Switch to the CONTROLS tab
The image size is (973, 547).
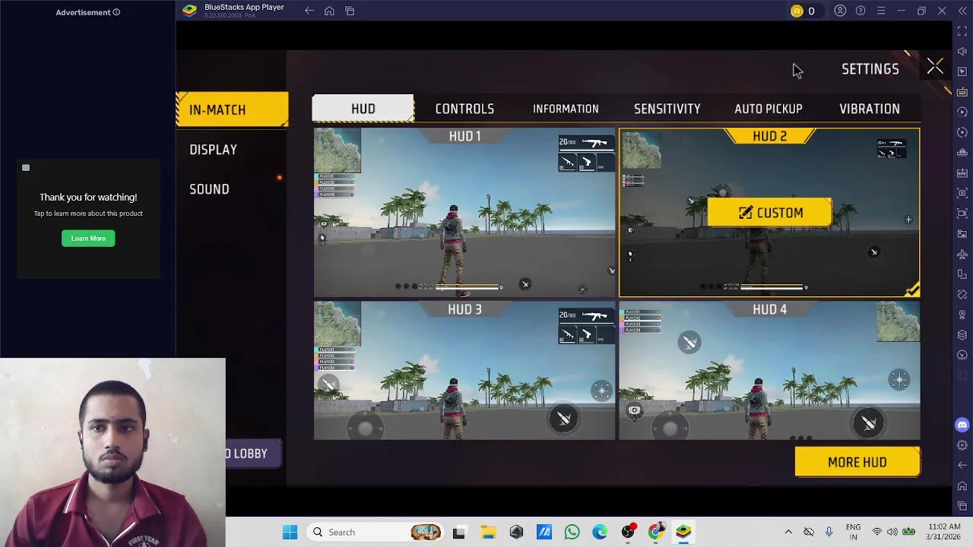click(x=464, y=109)
